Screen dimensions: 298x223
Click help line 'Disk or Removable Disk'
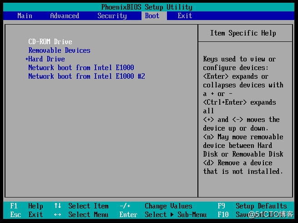(243, 154)
